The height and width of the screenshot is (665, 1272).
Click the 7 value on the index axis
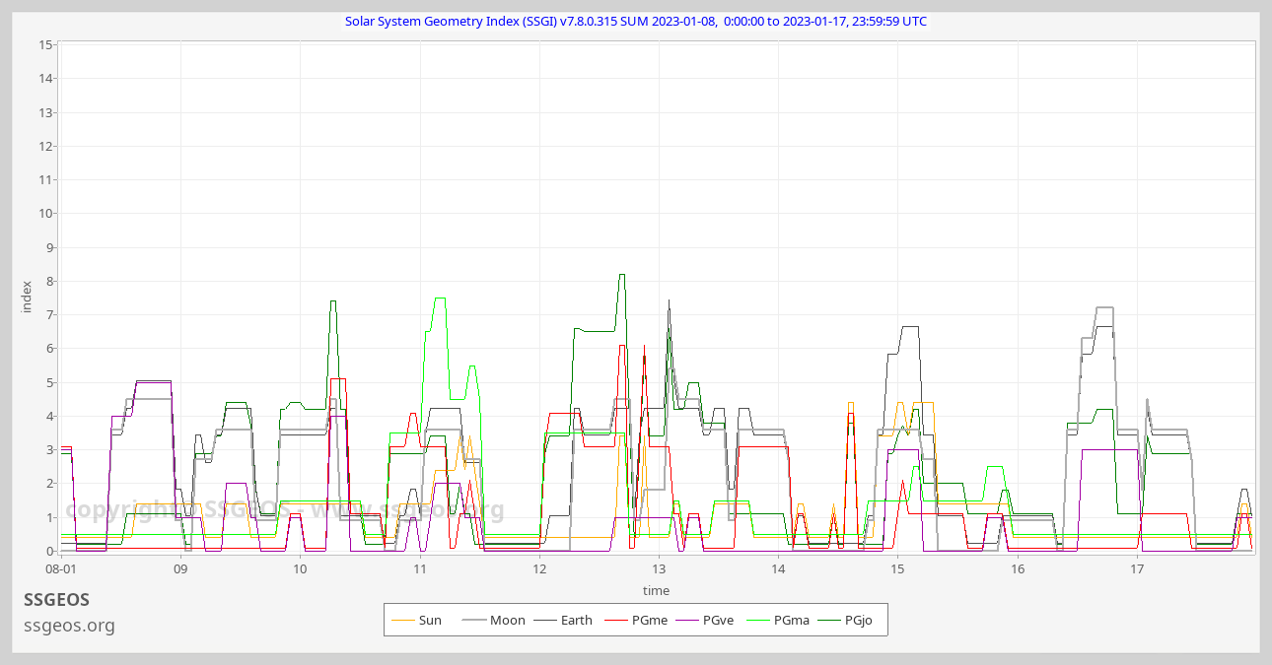(49, 314)
